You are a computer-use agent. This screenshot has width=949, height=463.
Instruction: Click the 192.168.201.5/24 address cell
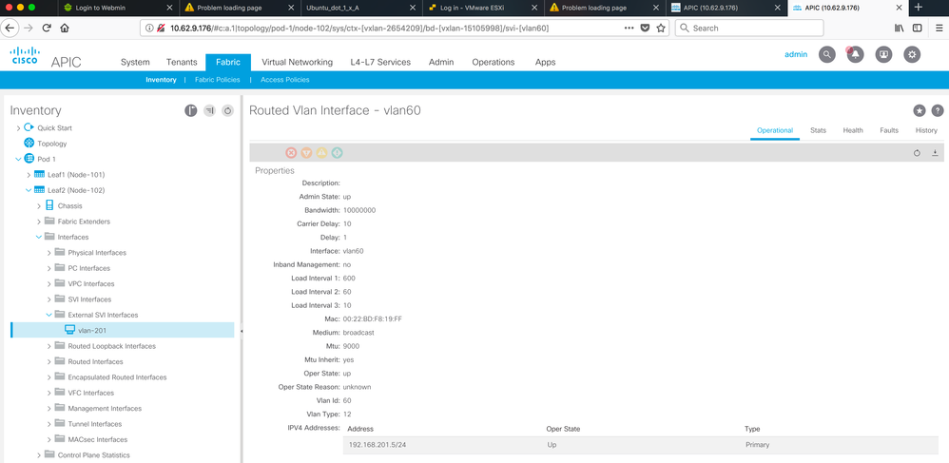[x=378, y=445]
